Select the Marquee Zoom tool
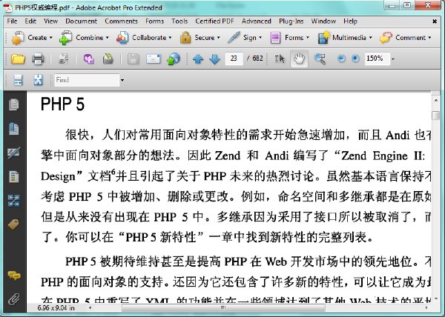This screenshot has height=317, width=445. [x=320, y=59]
